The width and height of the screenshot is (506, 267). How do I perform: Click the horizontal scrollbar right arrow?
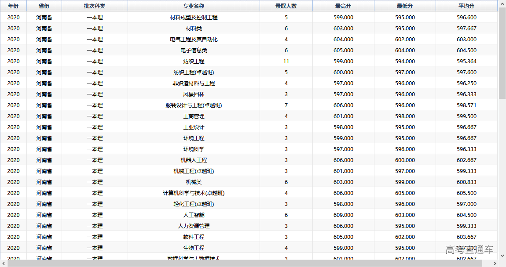tap(495, 263)
